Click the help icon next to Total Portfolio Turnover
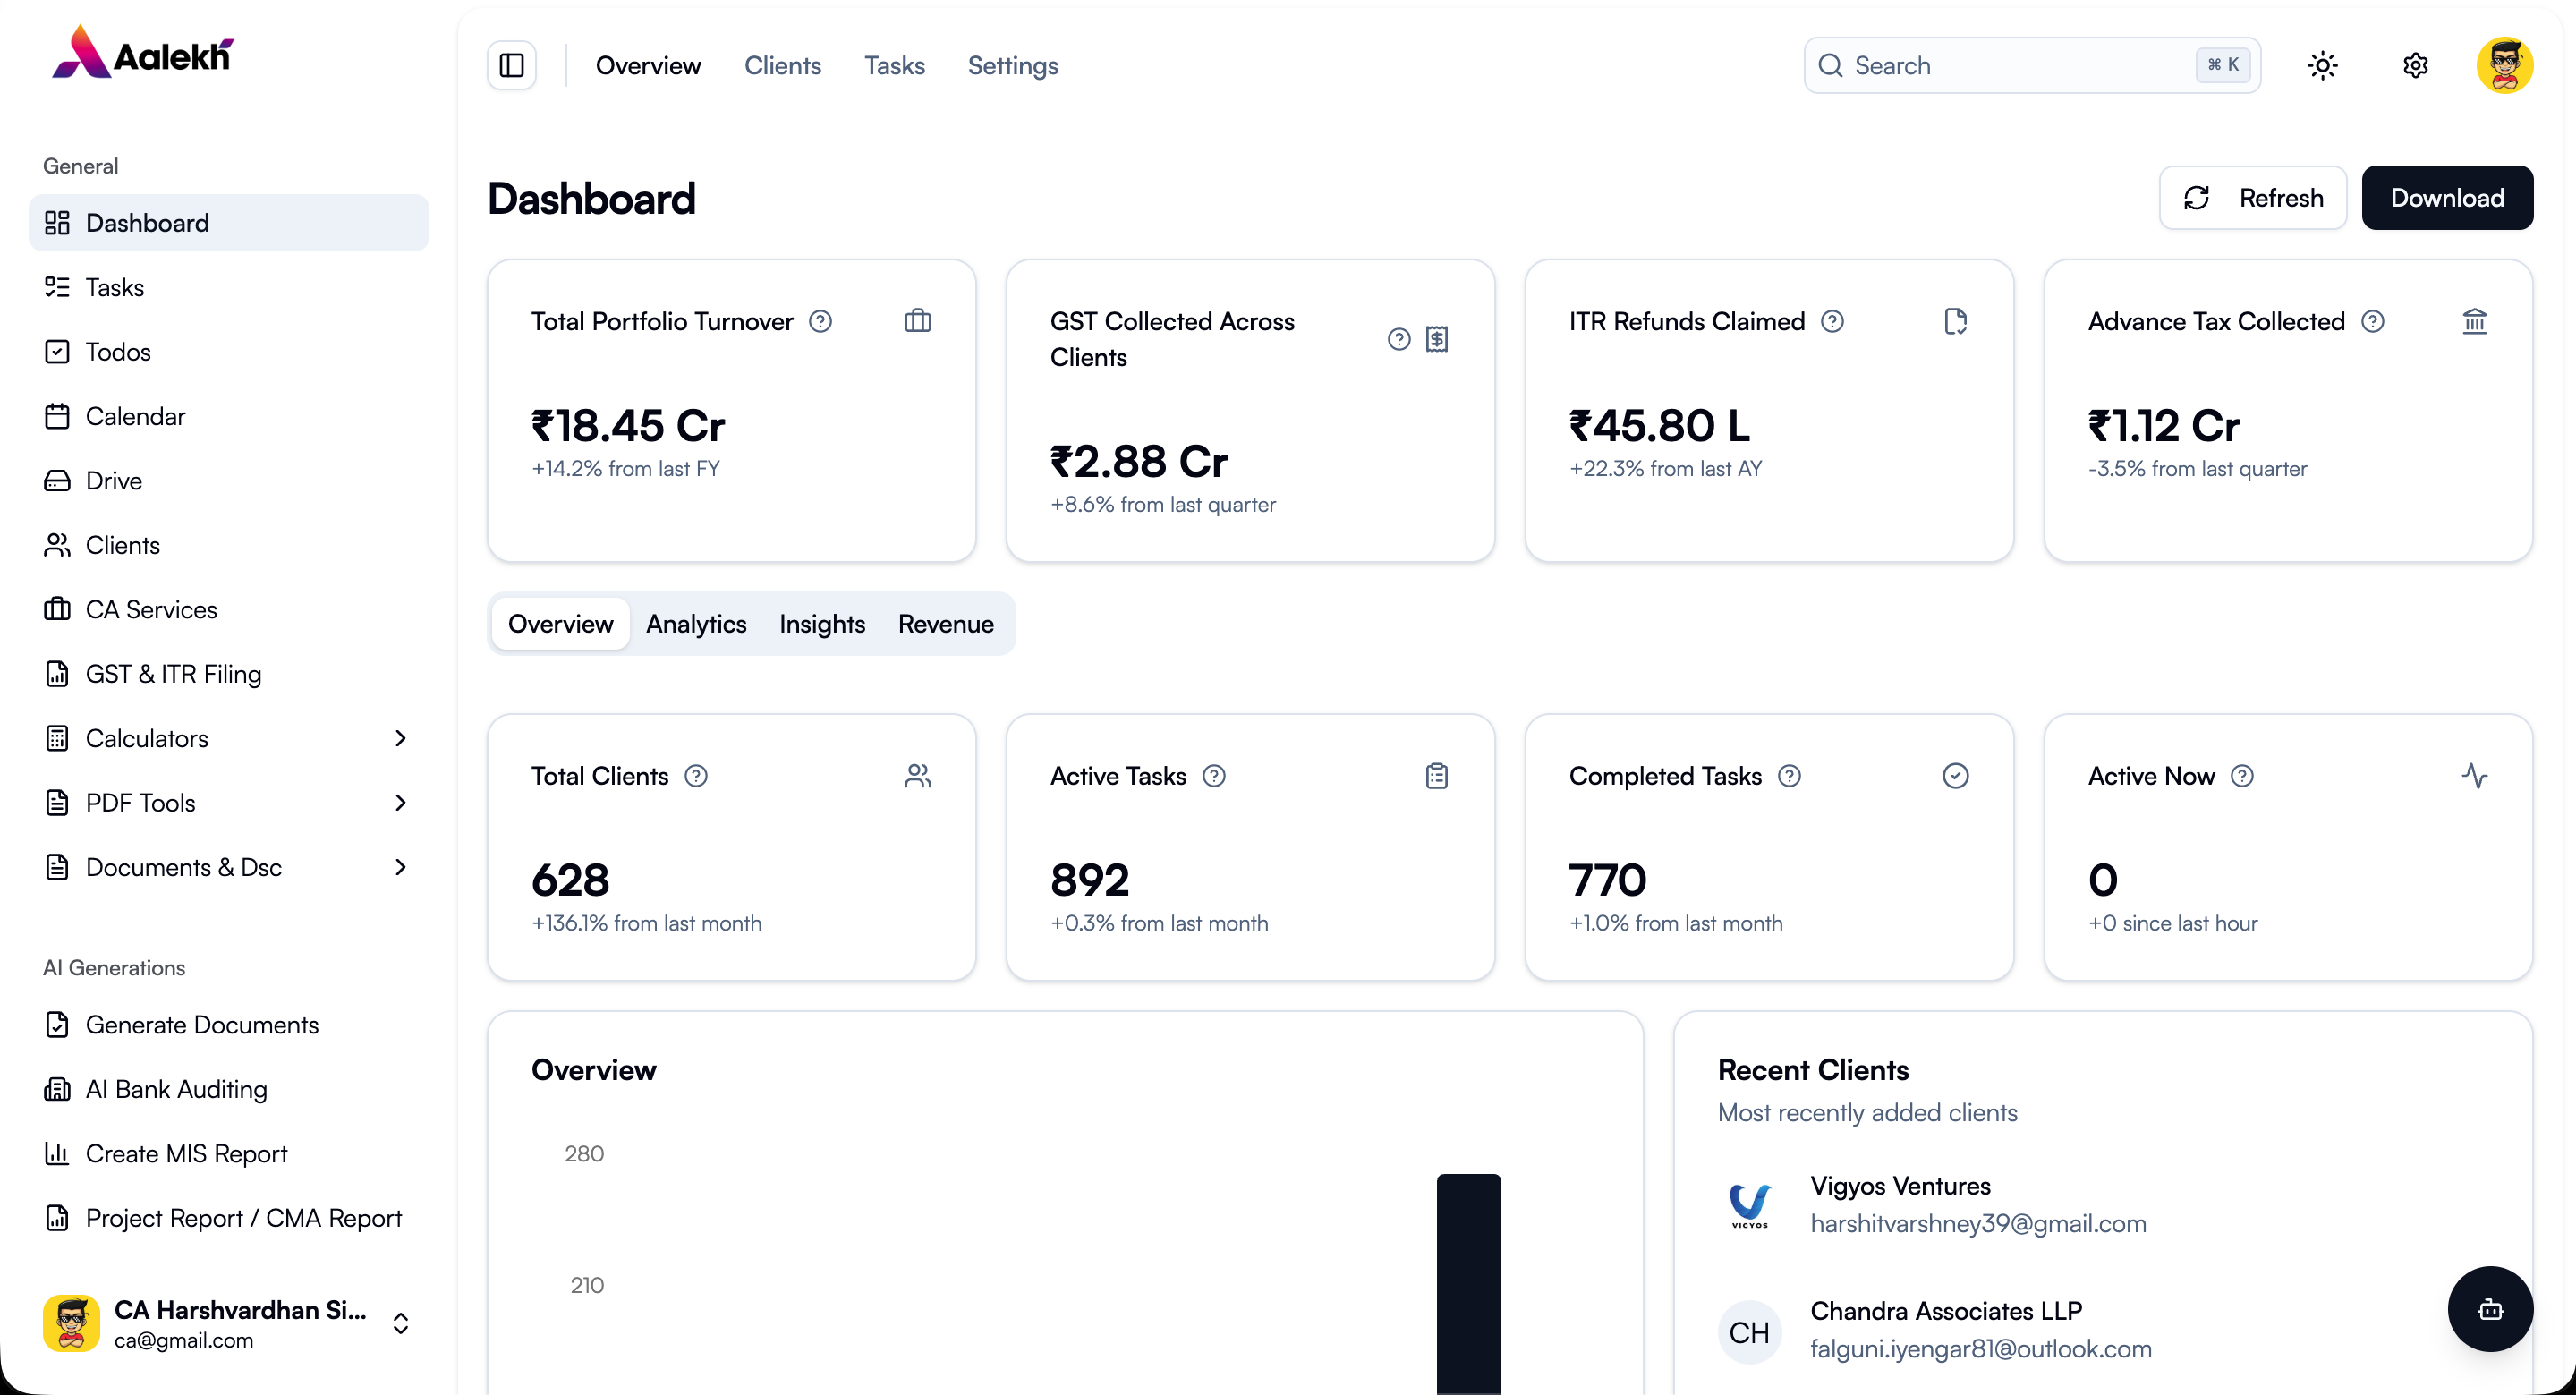2576x1395 pixels. tap(820, 321)
